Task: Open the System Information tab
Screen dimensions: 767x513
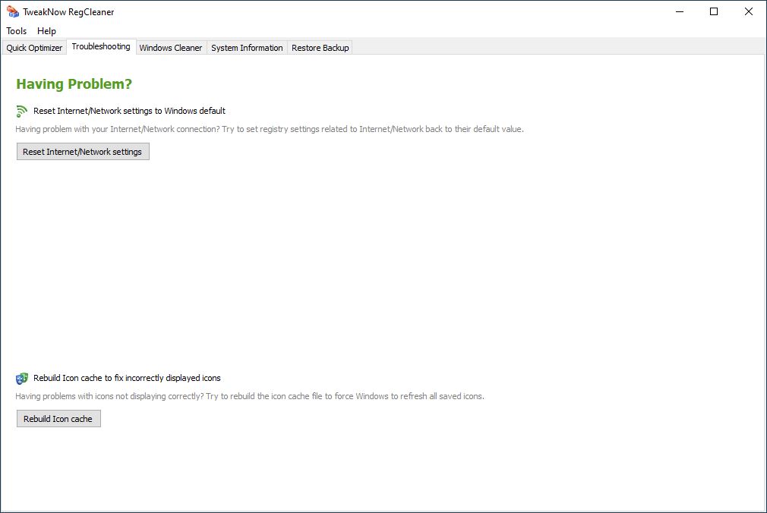Action: [247, 48]
